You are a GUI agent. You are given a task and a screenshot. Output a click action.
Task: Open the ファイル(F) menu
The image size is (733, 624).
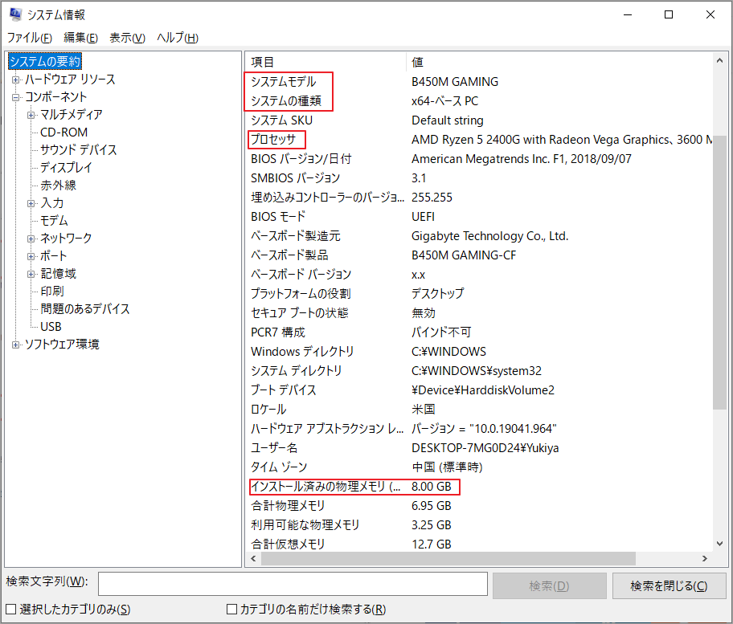coord(30,38)
